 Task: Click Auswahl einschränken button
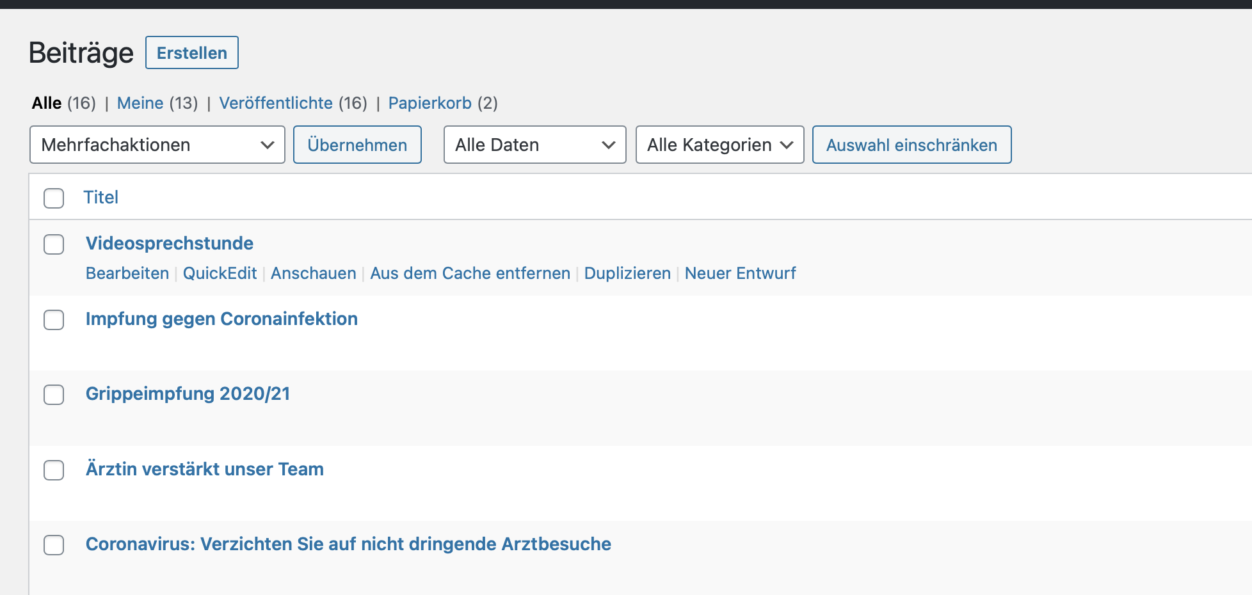(911, 145)
